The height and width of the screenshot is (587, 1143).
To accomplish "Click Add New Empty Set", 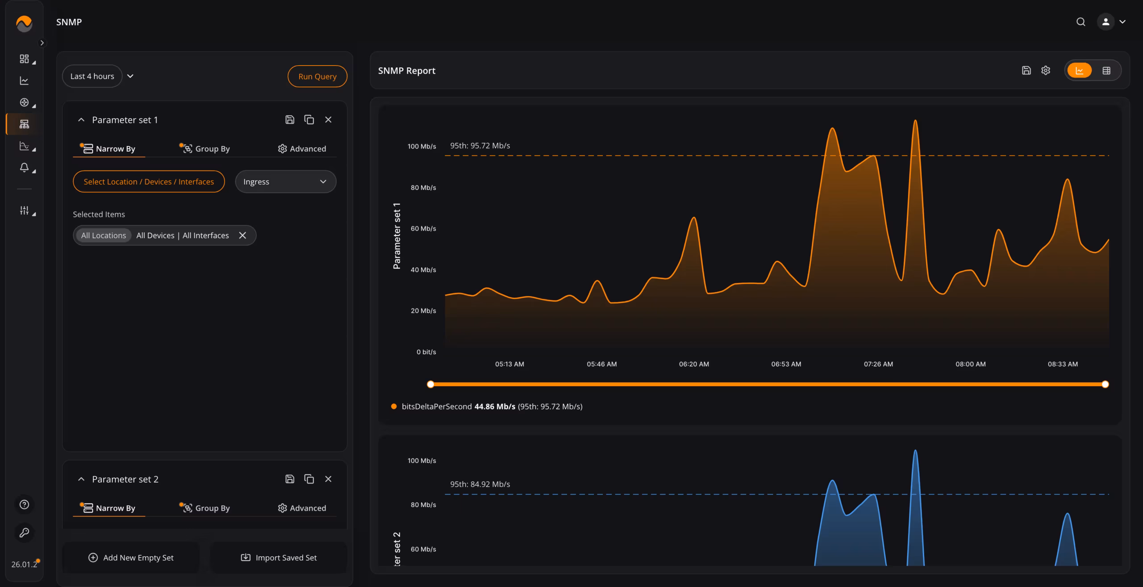I will pos(131,558).
